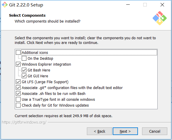
Task: Uncheck Associate .sh files with Bash
Action: (18, 93)
